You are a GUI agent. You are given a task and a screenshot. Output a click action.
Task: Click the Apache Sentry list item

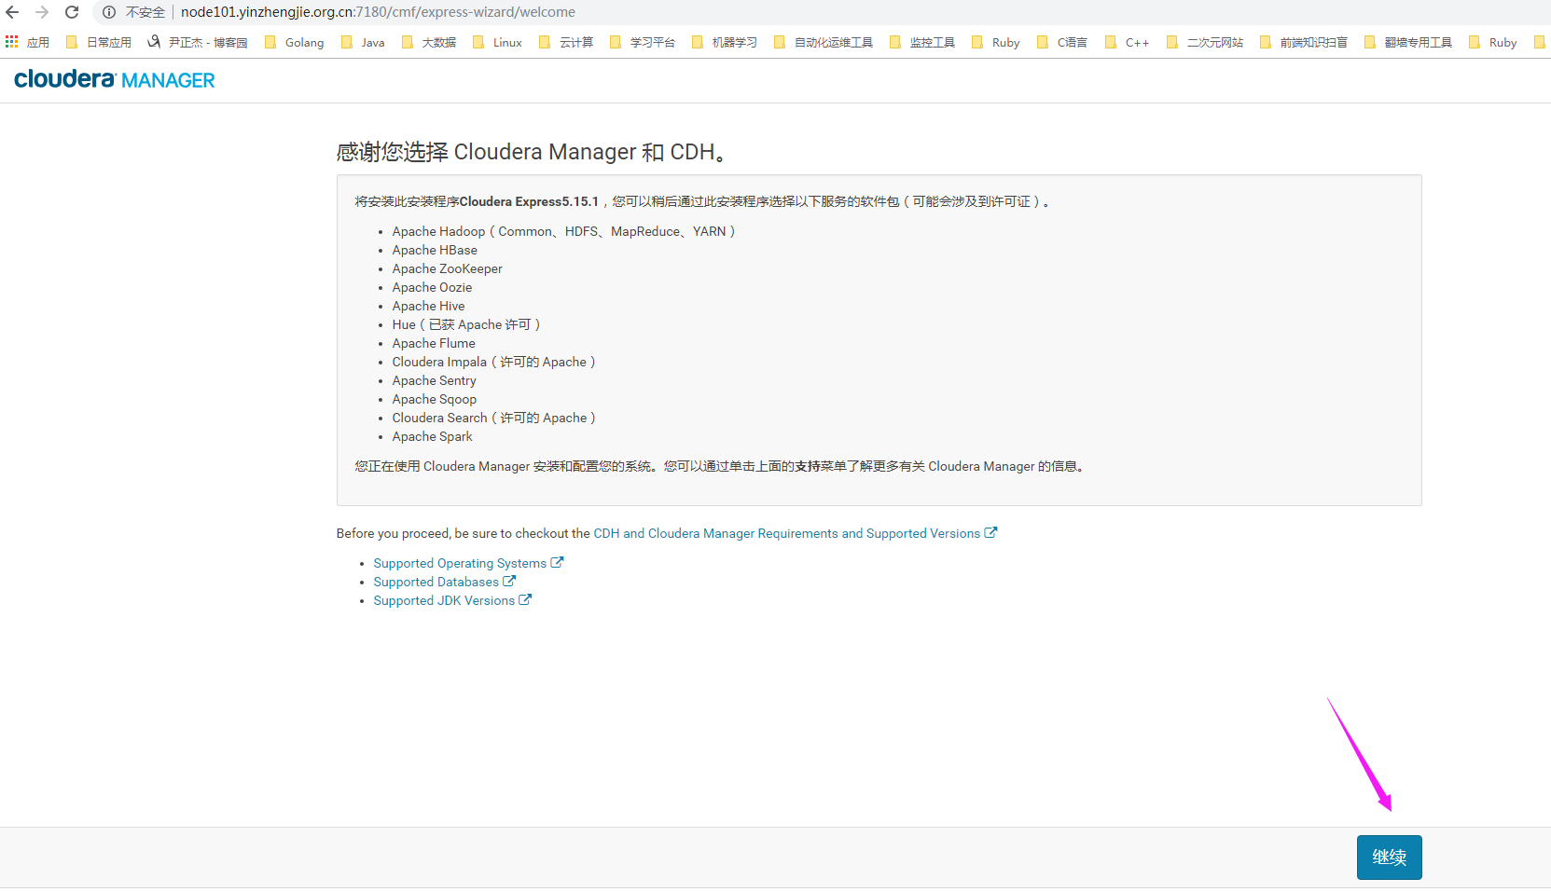(434, 380)
